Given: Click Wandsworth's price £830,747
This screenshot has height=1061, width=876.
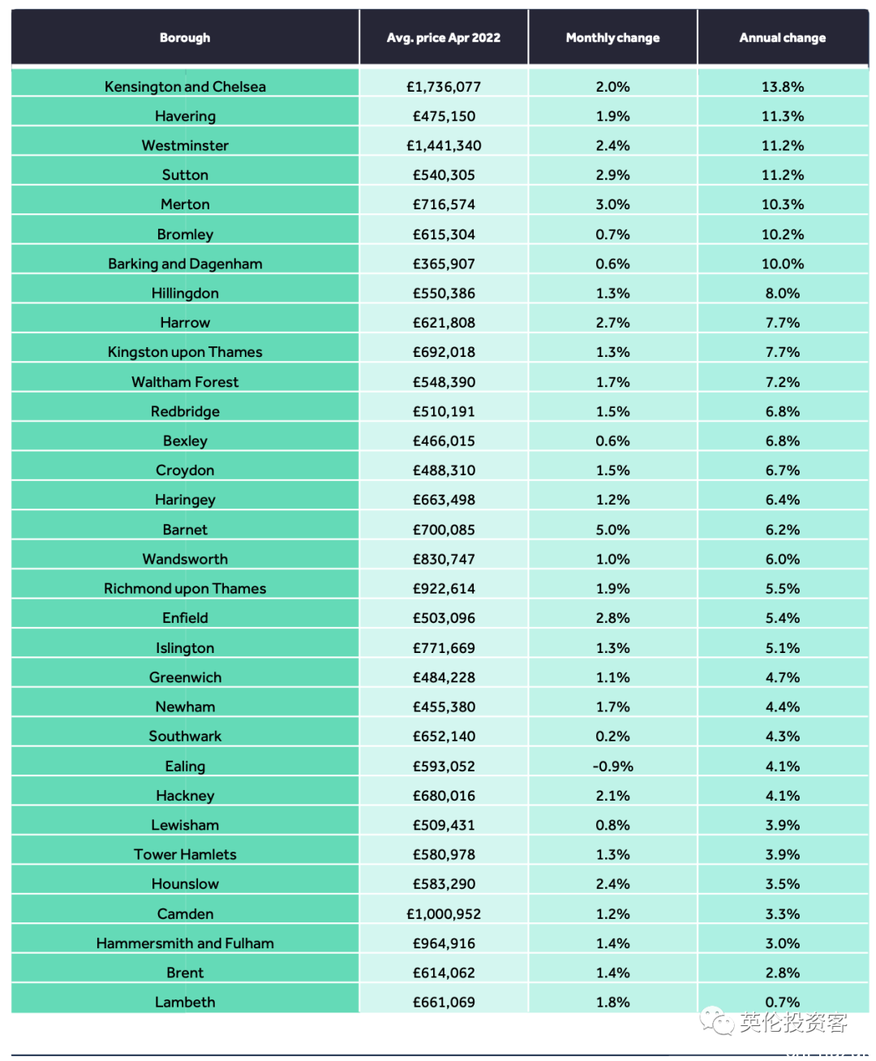Looking at the screenshot, I should tap(444, 559).
